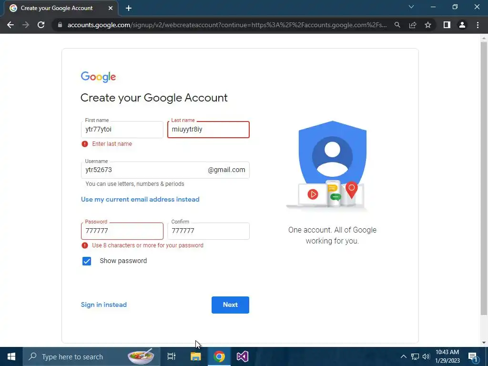The height and width of the screenshot is (366, 488).
Task: Click the zoom magnifier icon in address bar
Action: pyautogui.click(x=397, y=25)
